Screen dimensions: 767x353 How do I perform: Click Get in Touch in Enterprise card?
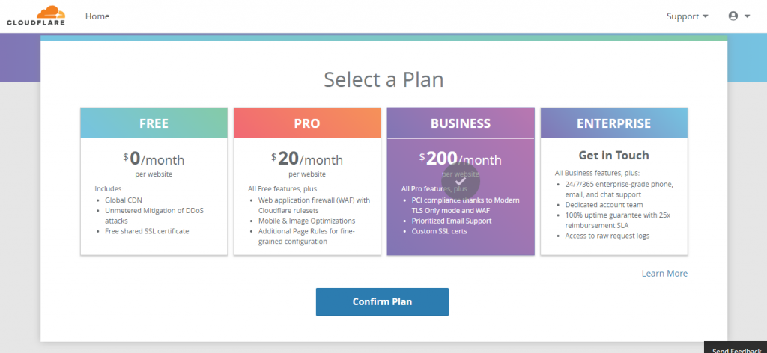pyautogui.click(x=614, y=156)
